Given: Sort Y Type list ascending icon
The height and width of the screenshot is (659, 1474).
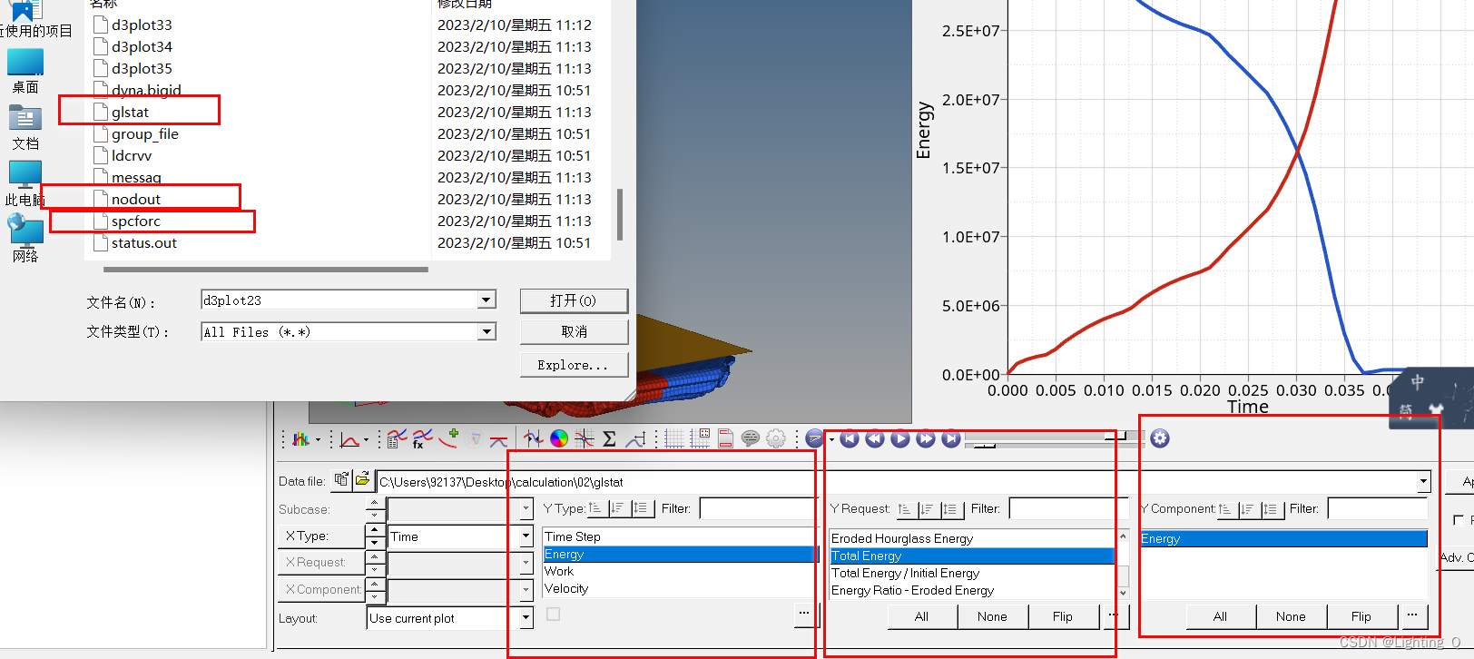Looking at the screenshot, I should tap(595, 508).
